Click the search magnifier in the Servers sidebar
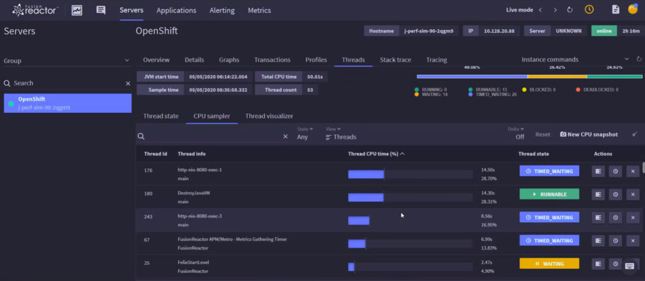The height and width of the screenshot is (281, 645). (x=7, y=83)
